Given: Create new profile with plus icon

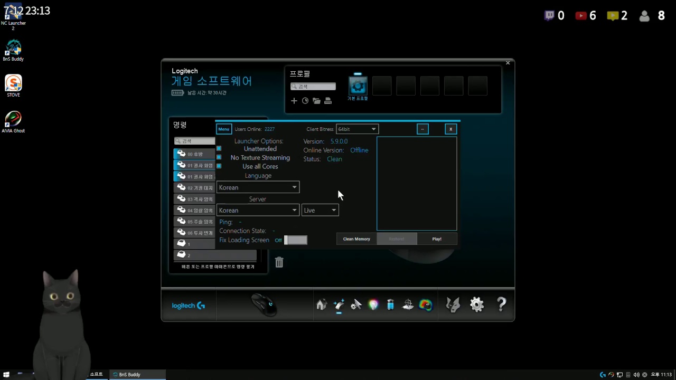Looking at the screenshot, I should tap(294, 101).
